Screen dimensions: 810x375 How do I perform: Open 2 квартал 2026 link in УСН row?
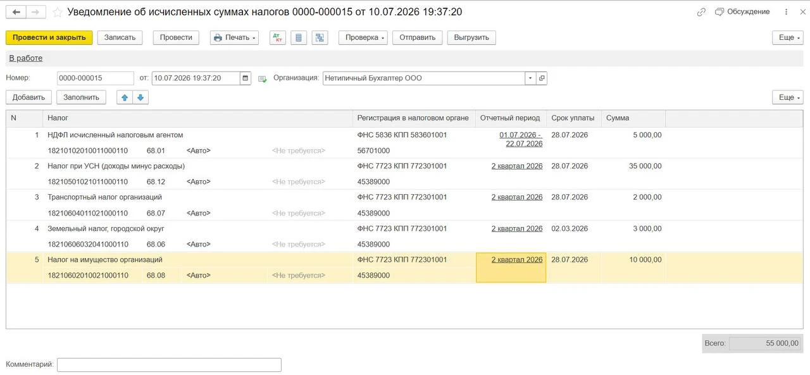pyautogui.click(x=517, y=166)
